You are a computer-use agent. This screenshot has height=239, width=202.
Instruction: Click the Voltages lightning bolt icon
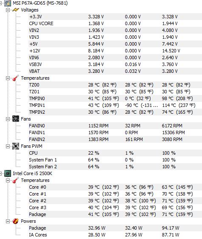coord(16,10)
